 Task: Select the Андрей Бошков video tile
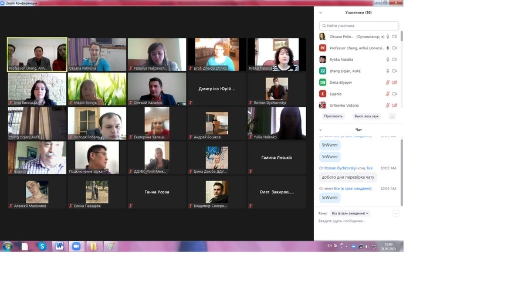(x=217, y=123)
